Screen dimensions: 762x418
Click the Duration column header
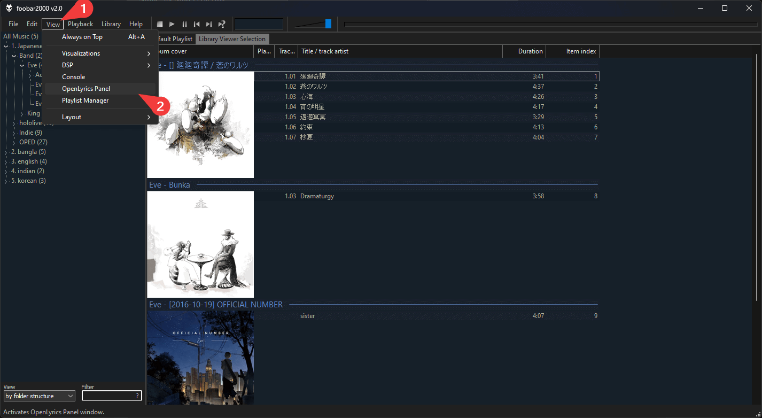tap(524, 51)
